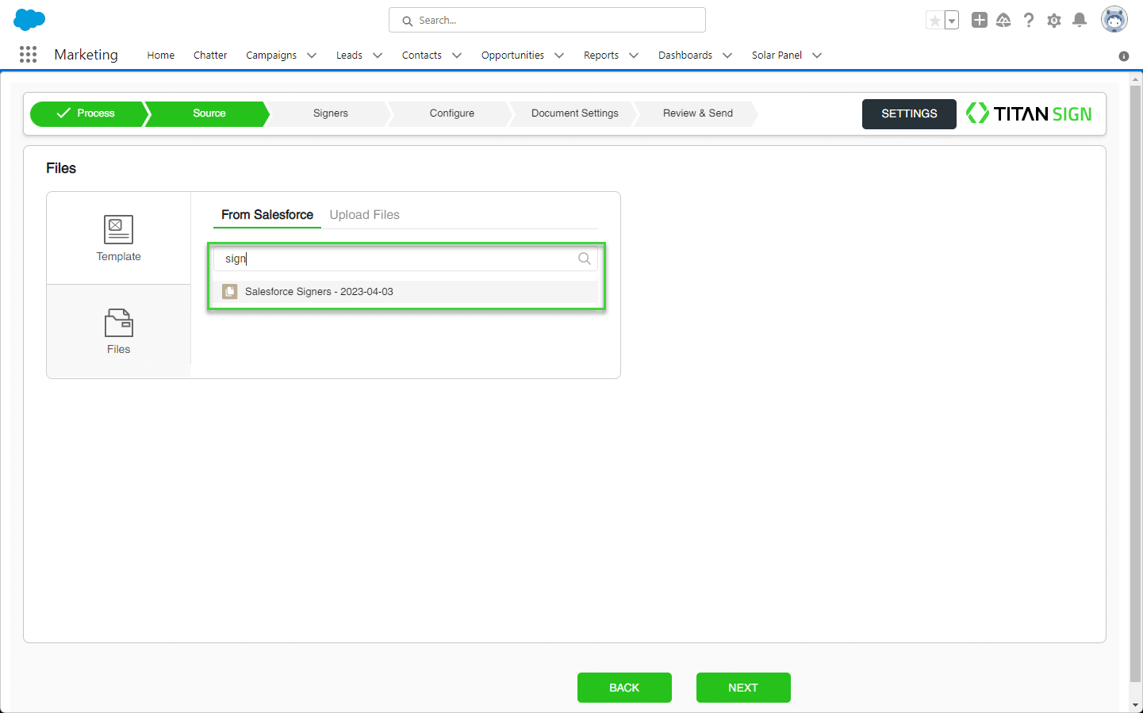This screenshot has height=713, width=1143.
Task: Switch to the Upload Files tab
Action: tap(365, 215)
